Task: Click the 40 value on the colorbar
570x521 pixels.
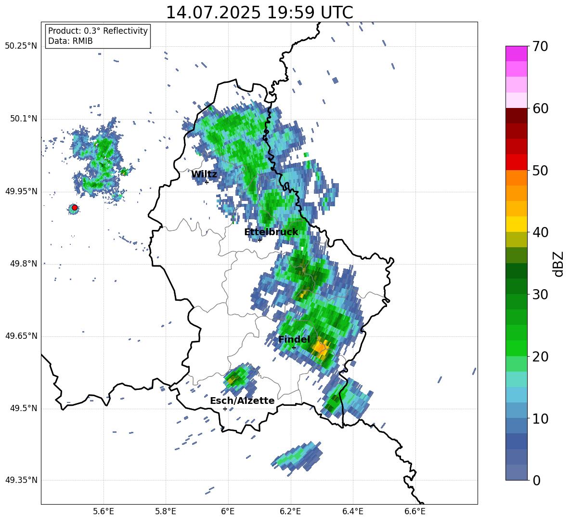Action: click(x=541, y=232)
